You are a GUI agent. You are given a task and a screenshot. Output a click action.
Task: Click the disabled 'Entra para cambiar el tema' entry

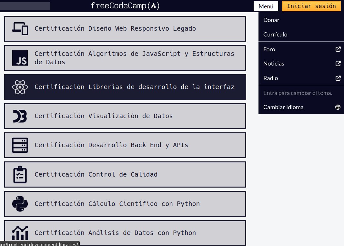coord(301,93)
